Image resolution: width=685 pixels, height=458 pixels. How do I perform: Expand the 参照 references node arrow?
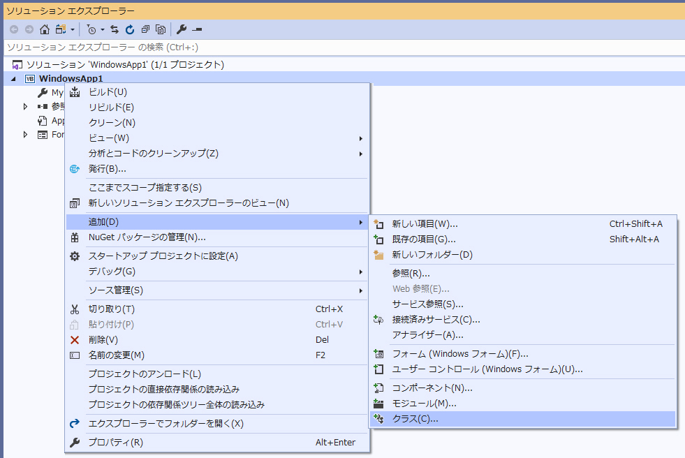[25, 107]
